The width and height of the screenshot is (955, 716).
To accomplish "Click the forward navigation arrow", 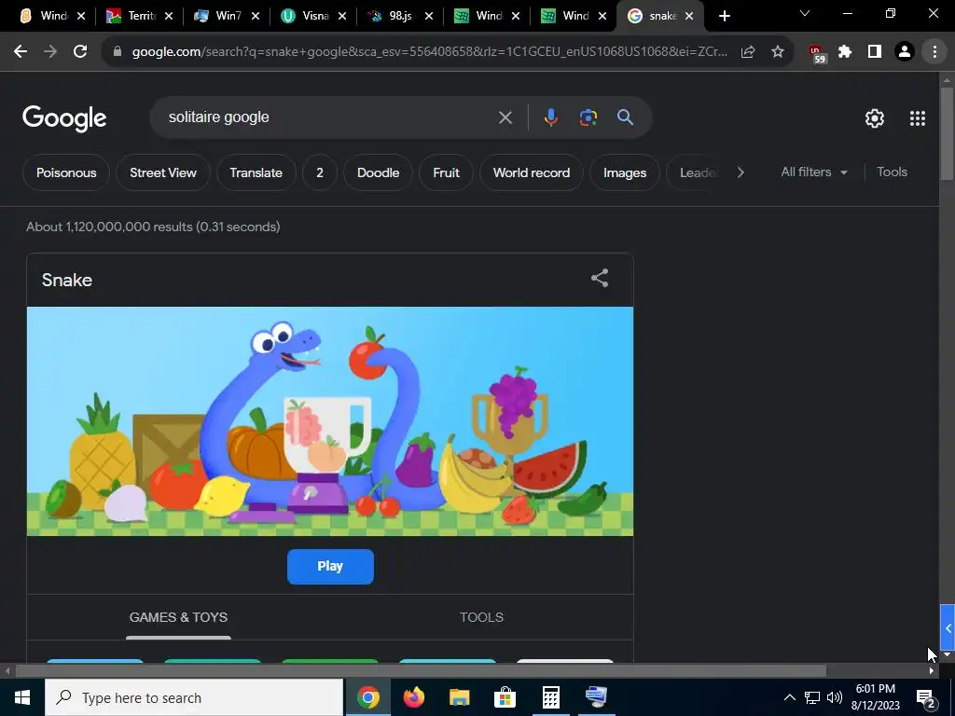I will (50, 52).
